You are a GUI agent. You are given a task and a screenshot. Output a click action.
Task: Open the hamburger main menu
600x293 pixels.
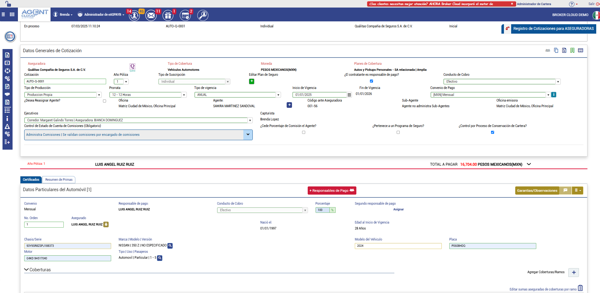[3, 14]
